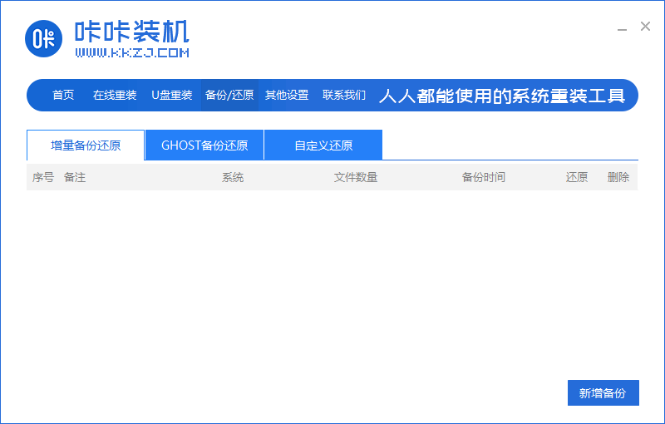Click the 咔咔装机 logo icon

[x=45, y=38]
